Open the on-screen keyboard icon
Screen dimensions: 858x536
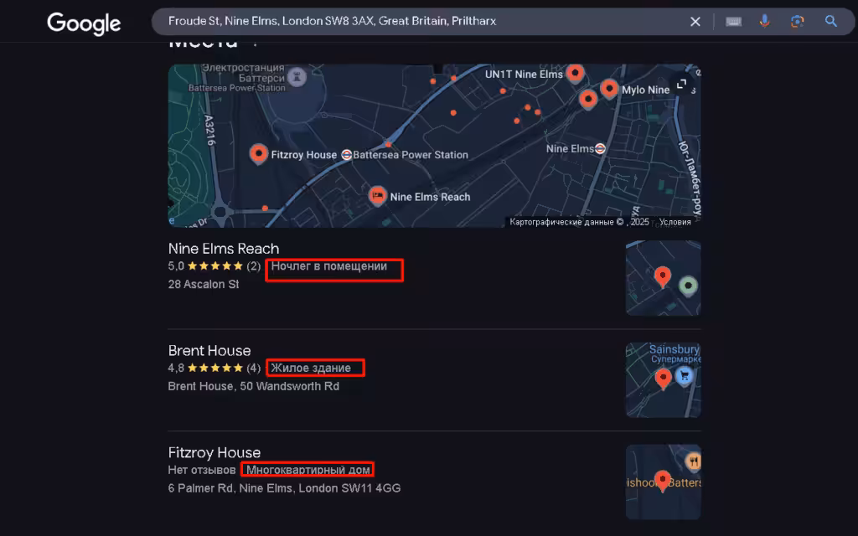[733, 21]
